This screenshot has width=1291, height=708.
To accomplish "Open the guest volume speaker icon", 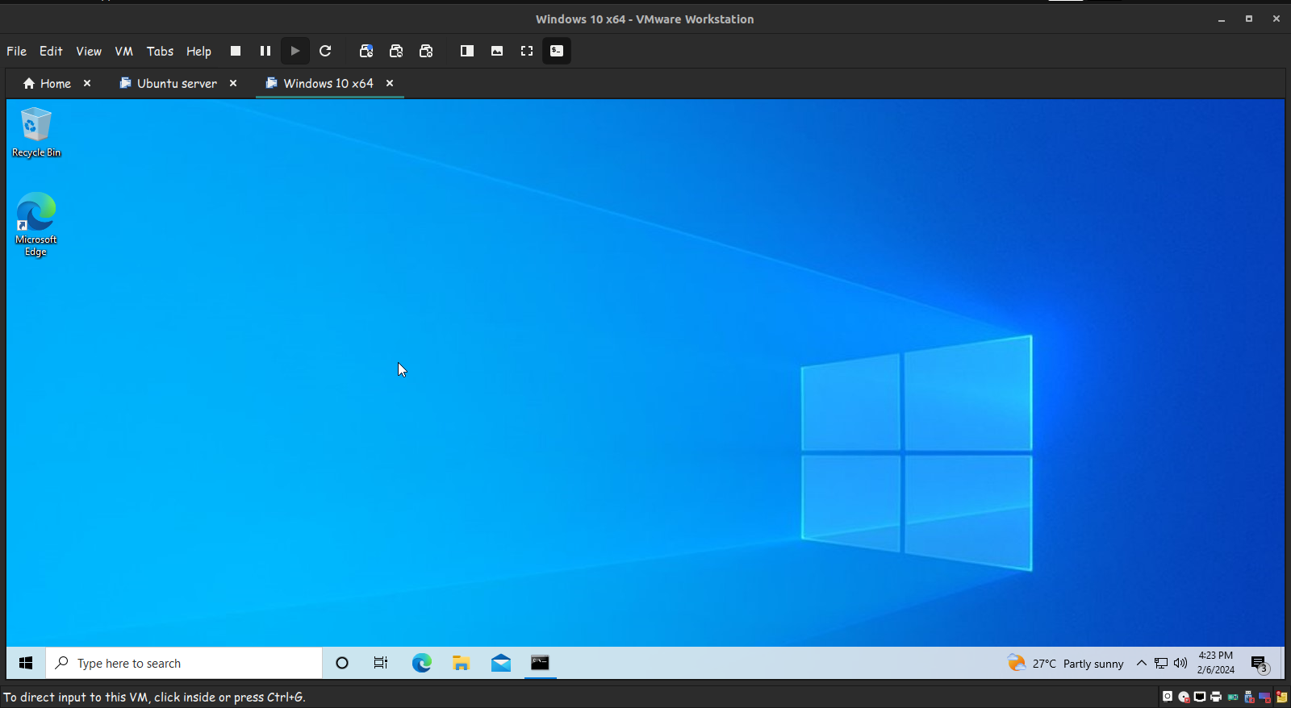I will tap(1180, 663).
